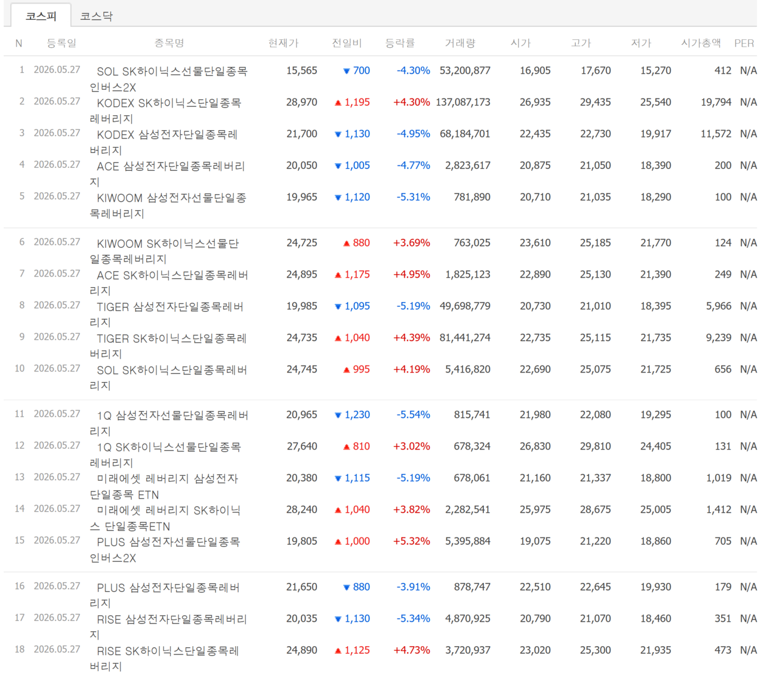The image size is (764, 673).
Task: Select change rate -5.31% cell
Action: point(414,197)
